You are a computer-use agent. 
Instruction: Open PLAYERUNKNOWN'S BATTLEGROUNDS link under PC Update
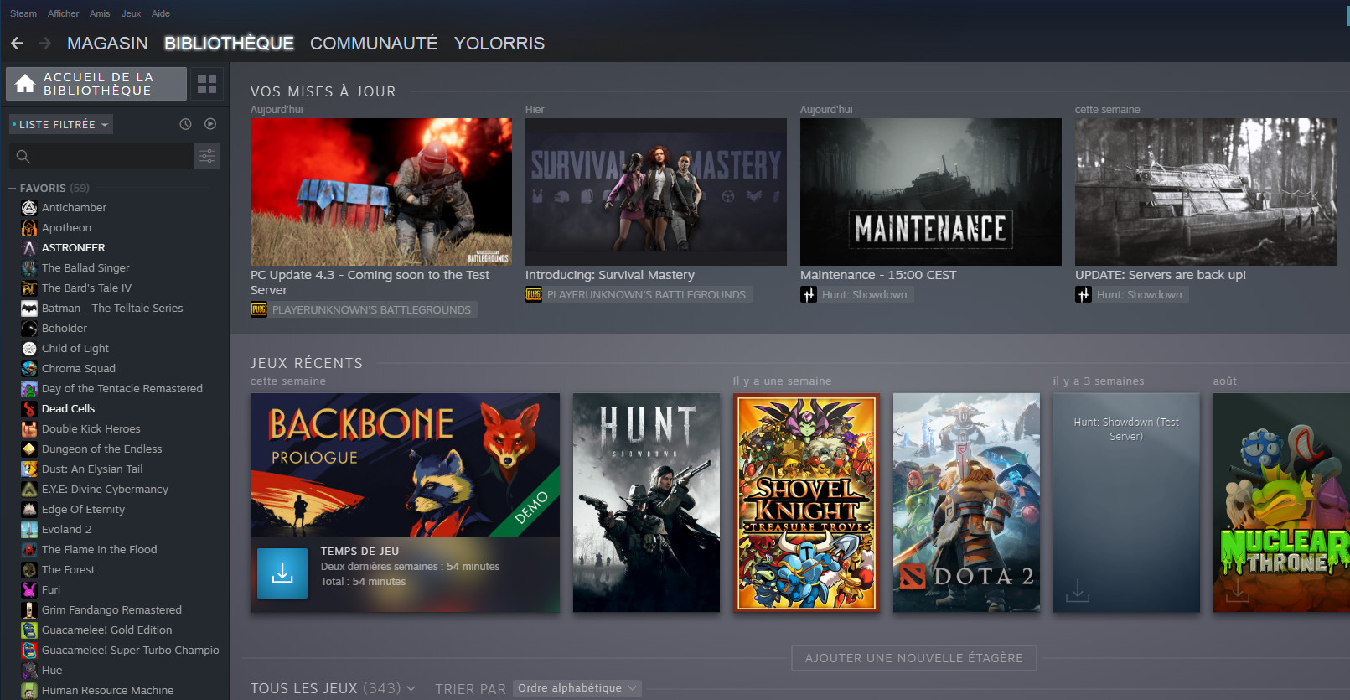[371, 309]
